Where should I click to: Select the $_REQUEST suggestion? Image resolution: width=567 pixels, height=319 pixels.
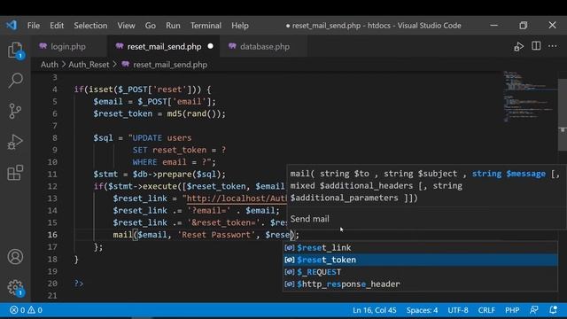[x=420, y=272]
